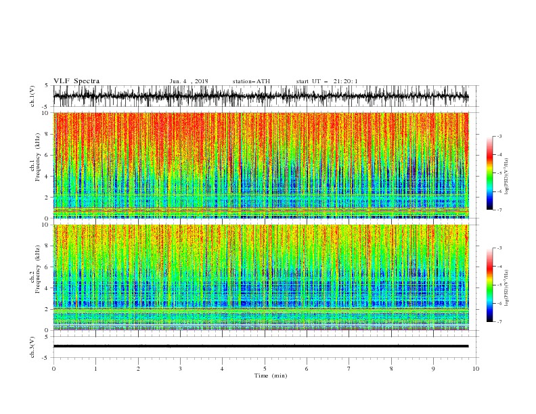
Task: Click the "-7" tick on ch.2 colorbar
Action: tap(499, 322)
